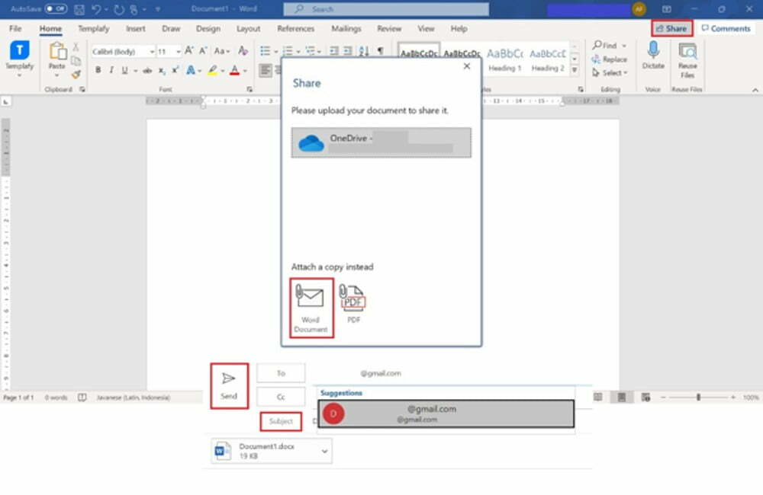Open the References ribbon tab
Screen dimensions: 763x495
(295, 28)
